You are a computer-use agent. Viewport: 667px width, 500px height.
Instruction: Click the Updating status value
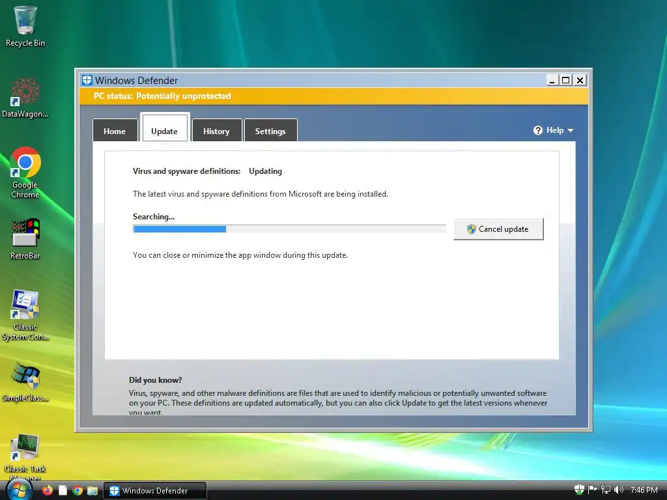266,171
